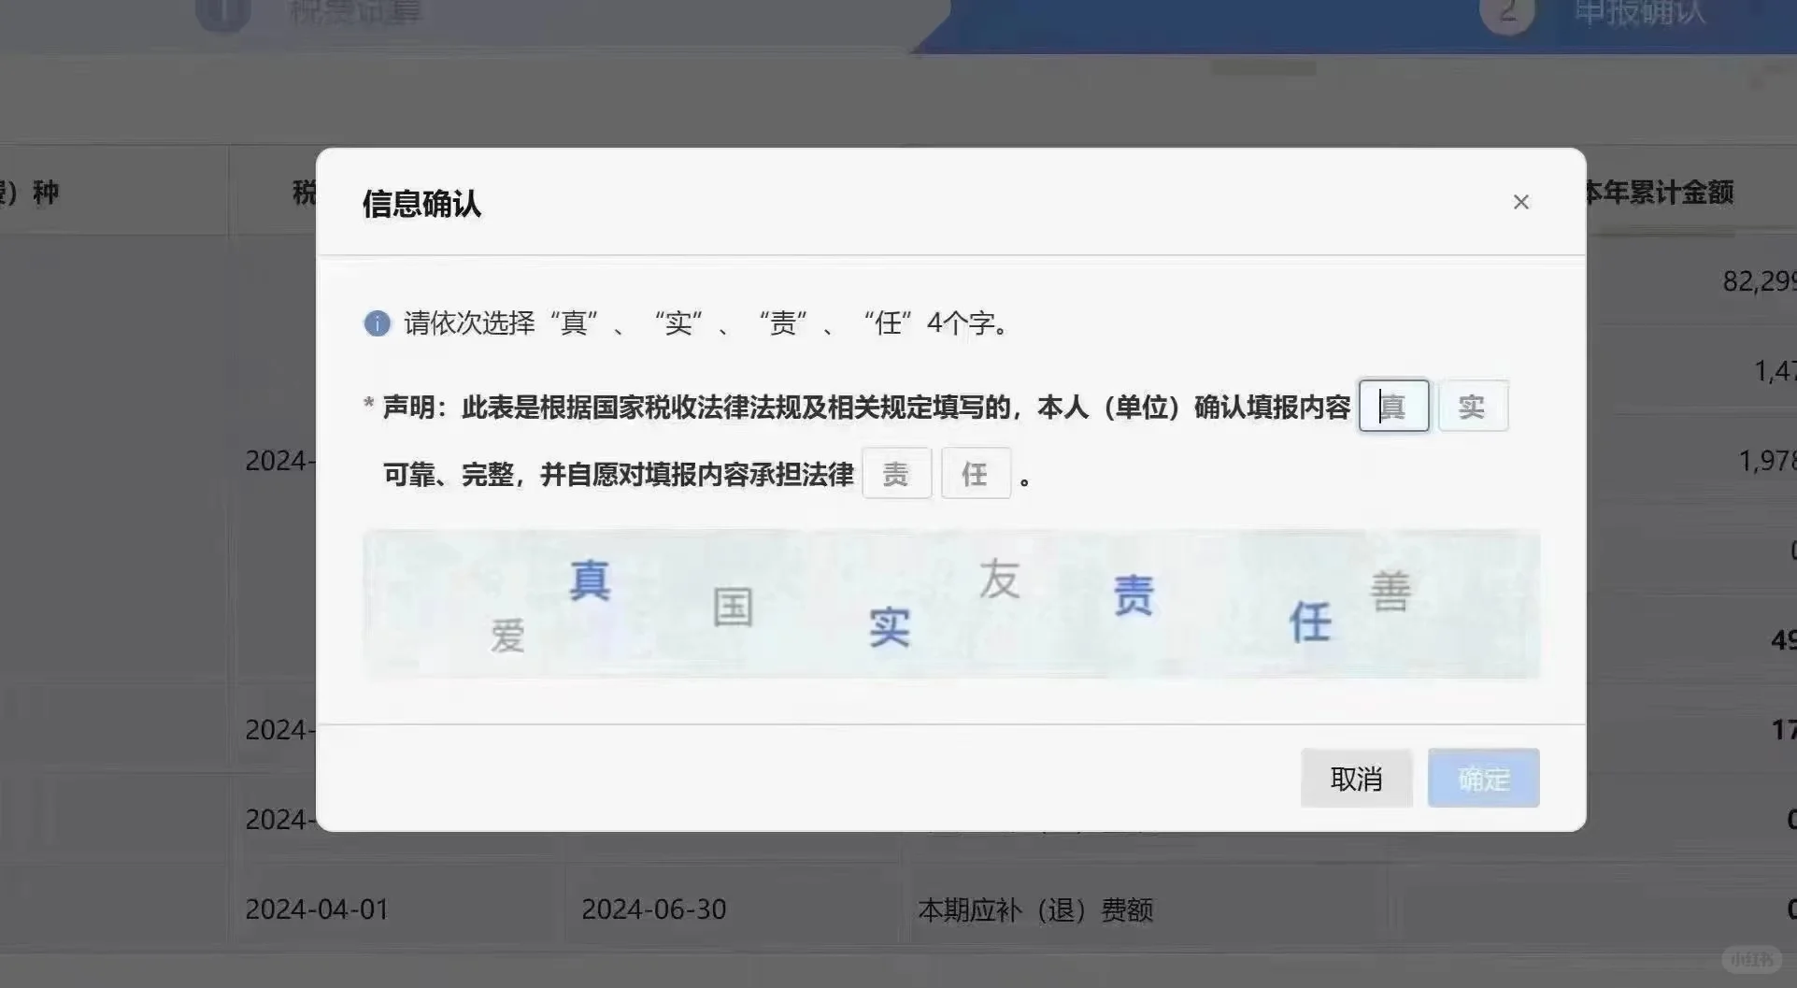Click the blue info icon beside instructions
1797x988 pixels.
[x=377, y=323]
